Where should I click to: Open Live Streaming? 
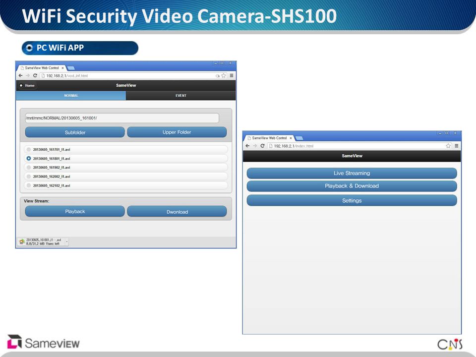tap(352, 173)
